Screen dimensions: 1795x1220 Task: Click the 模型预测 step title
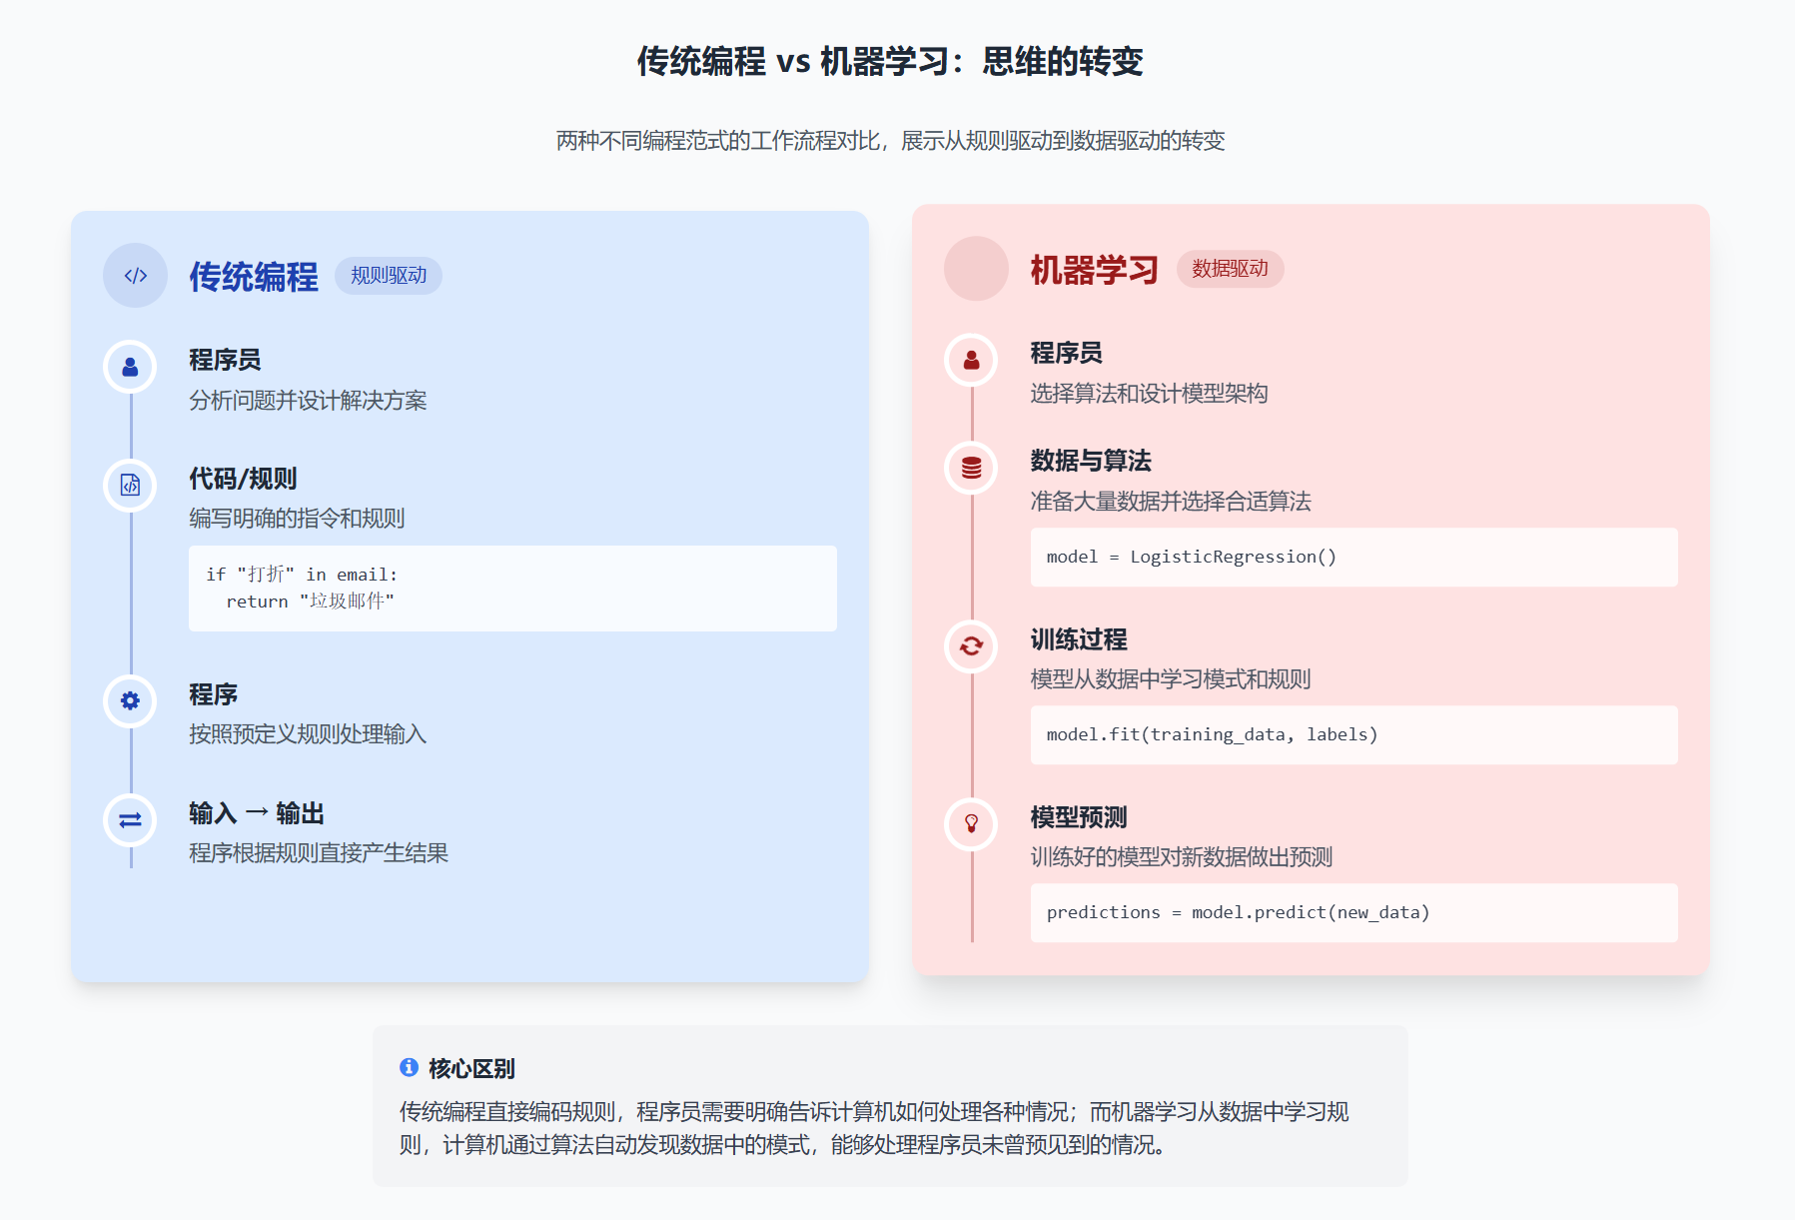1079,817
